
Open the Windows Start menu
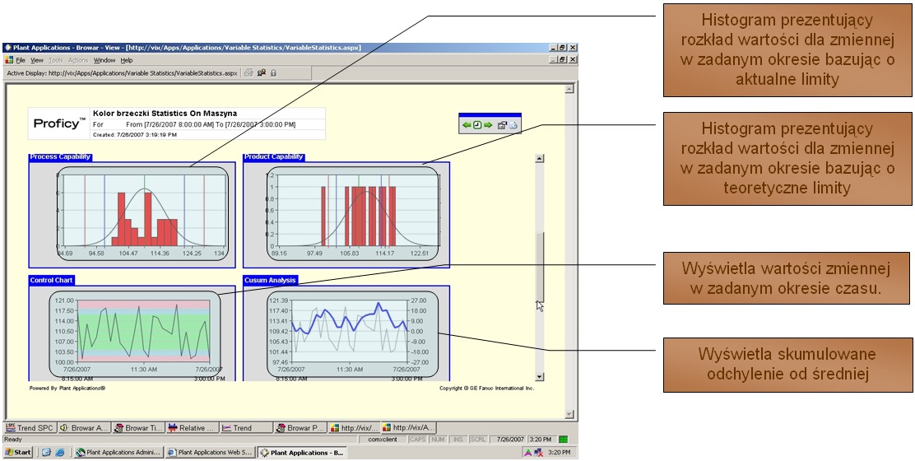point(18,452)
